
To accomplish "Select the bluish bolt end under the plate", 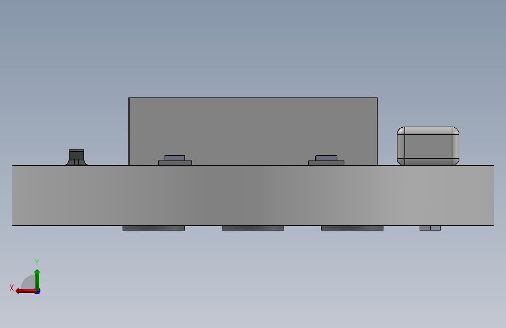I will click(x=430, y=228).
